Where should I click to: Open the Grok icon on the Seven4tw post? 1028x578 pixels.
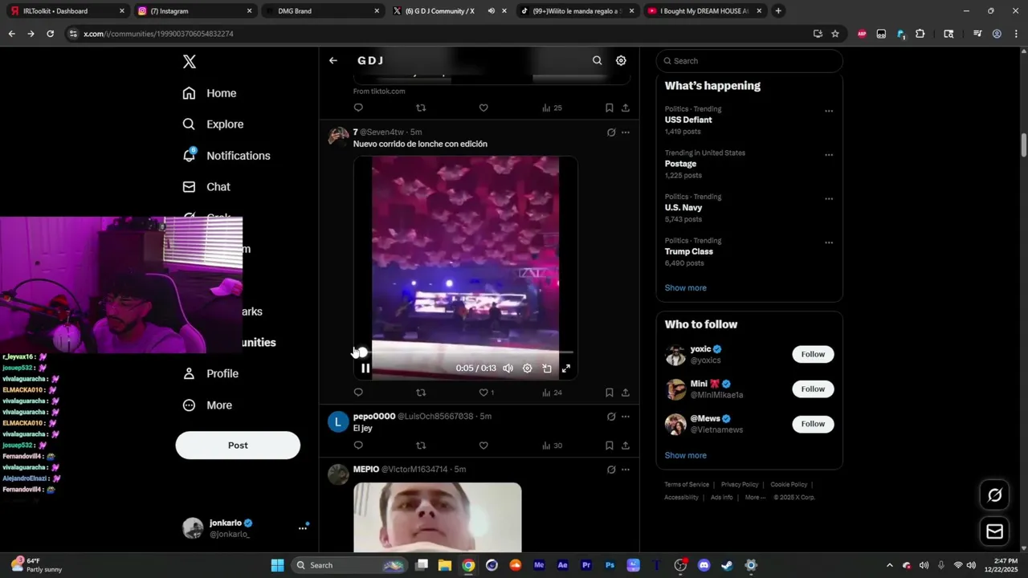611,132
